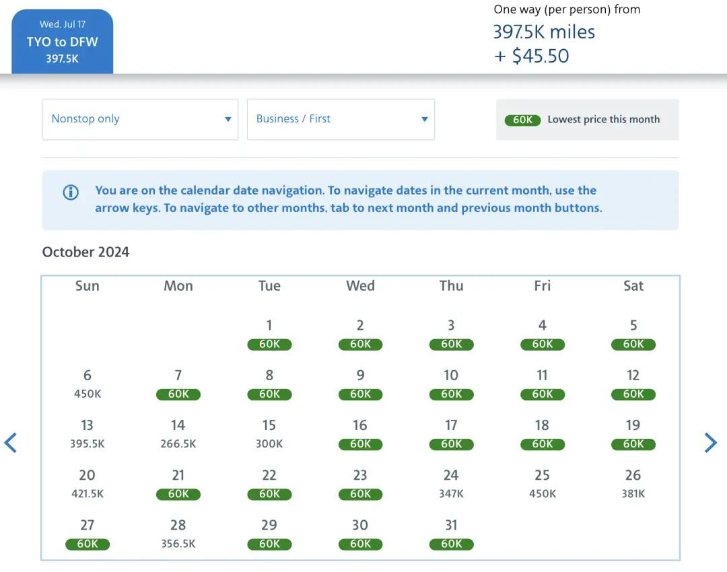
Task: Open the Nonstop only dropdown
Action: 140,119
